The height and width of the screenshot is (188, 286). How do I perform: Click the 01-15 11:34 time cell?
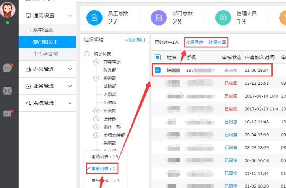257,173
